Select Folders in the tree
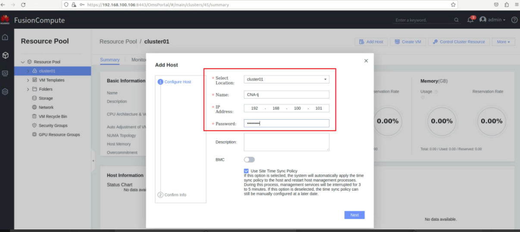 click(x=46, y=89)
